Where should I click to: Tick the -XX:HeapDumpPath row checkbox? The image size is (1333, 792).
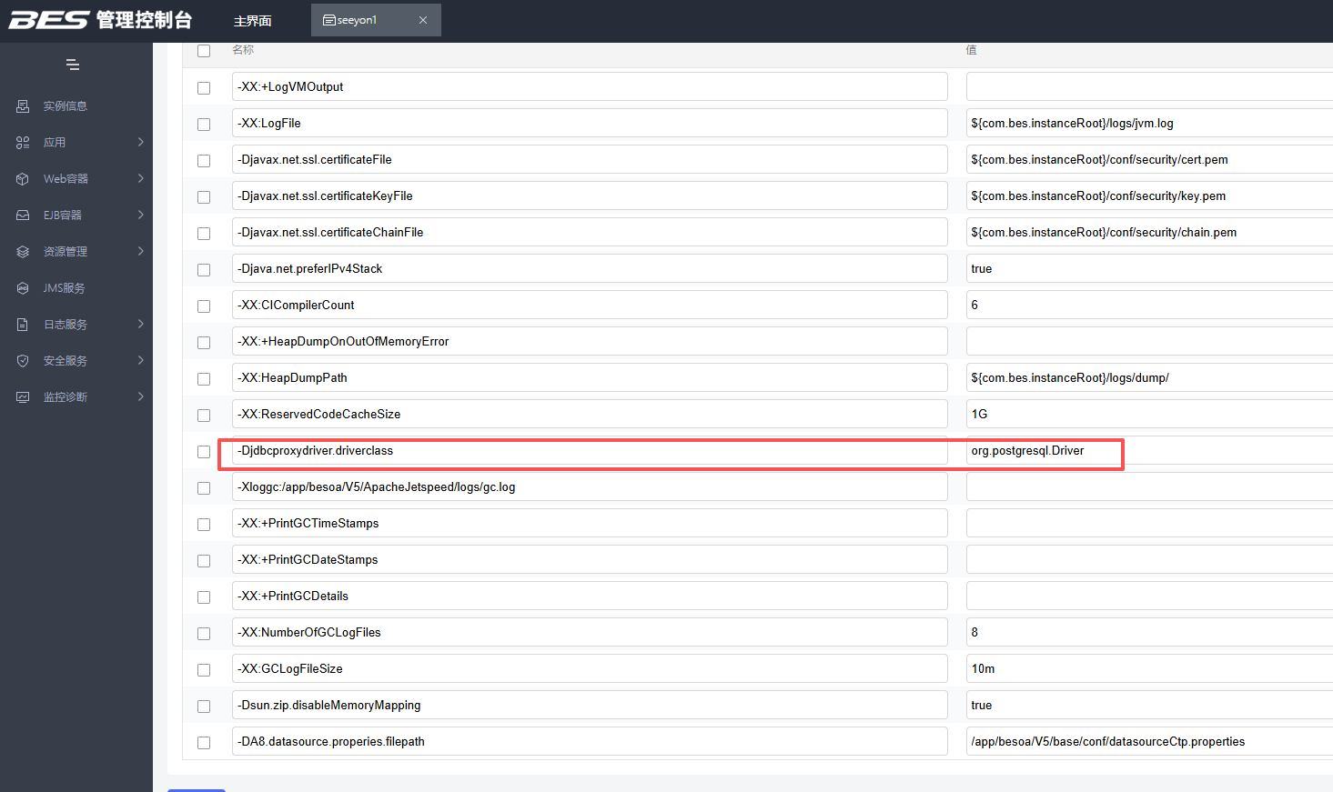(204, 379)
